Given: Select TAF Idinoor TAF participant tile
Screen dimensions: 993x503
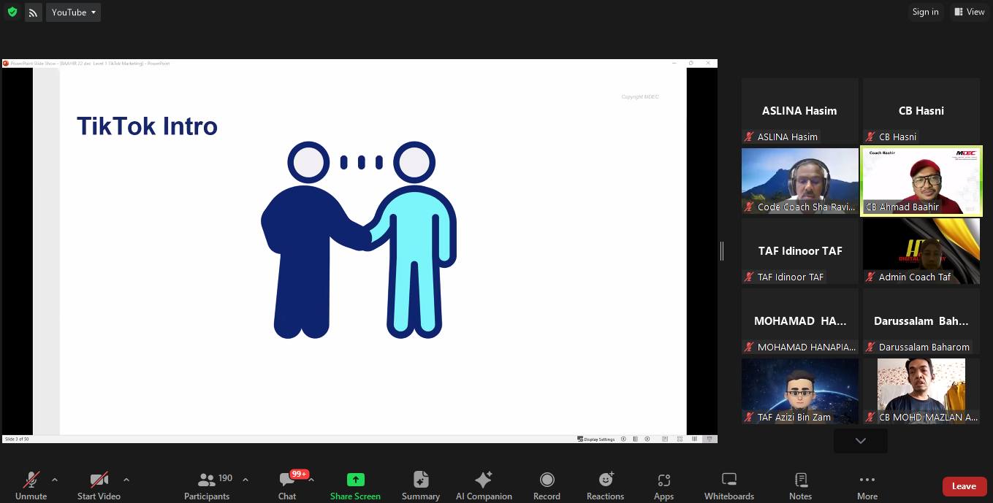Looking at the screenshot, I should 800,251.
